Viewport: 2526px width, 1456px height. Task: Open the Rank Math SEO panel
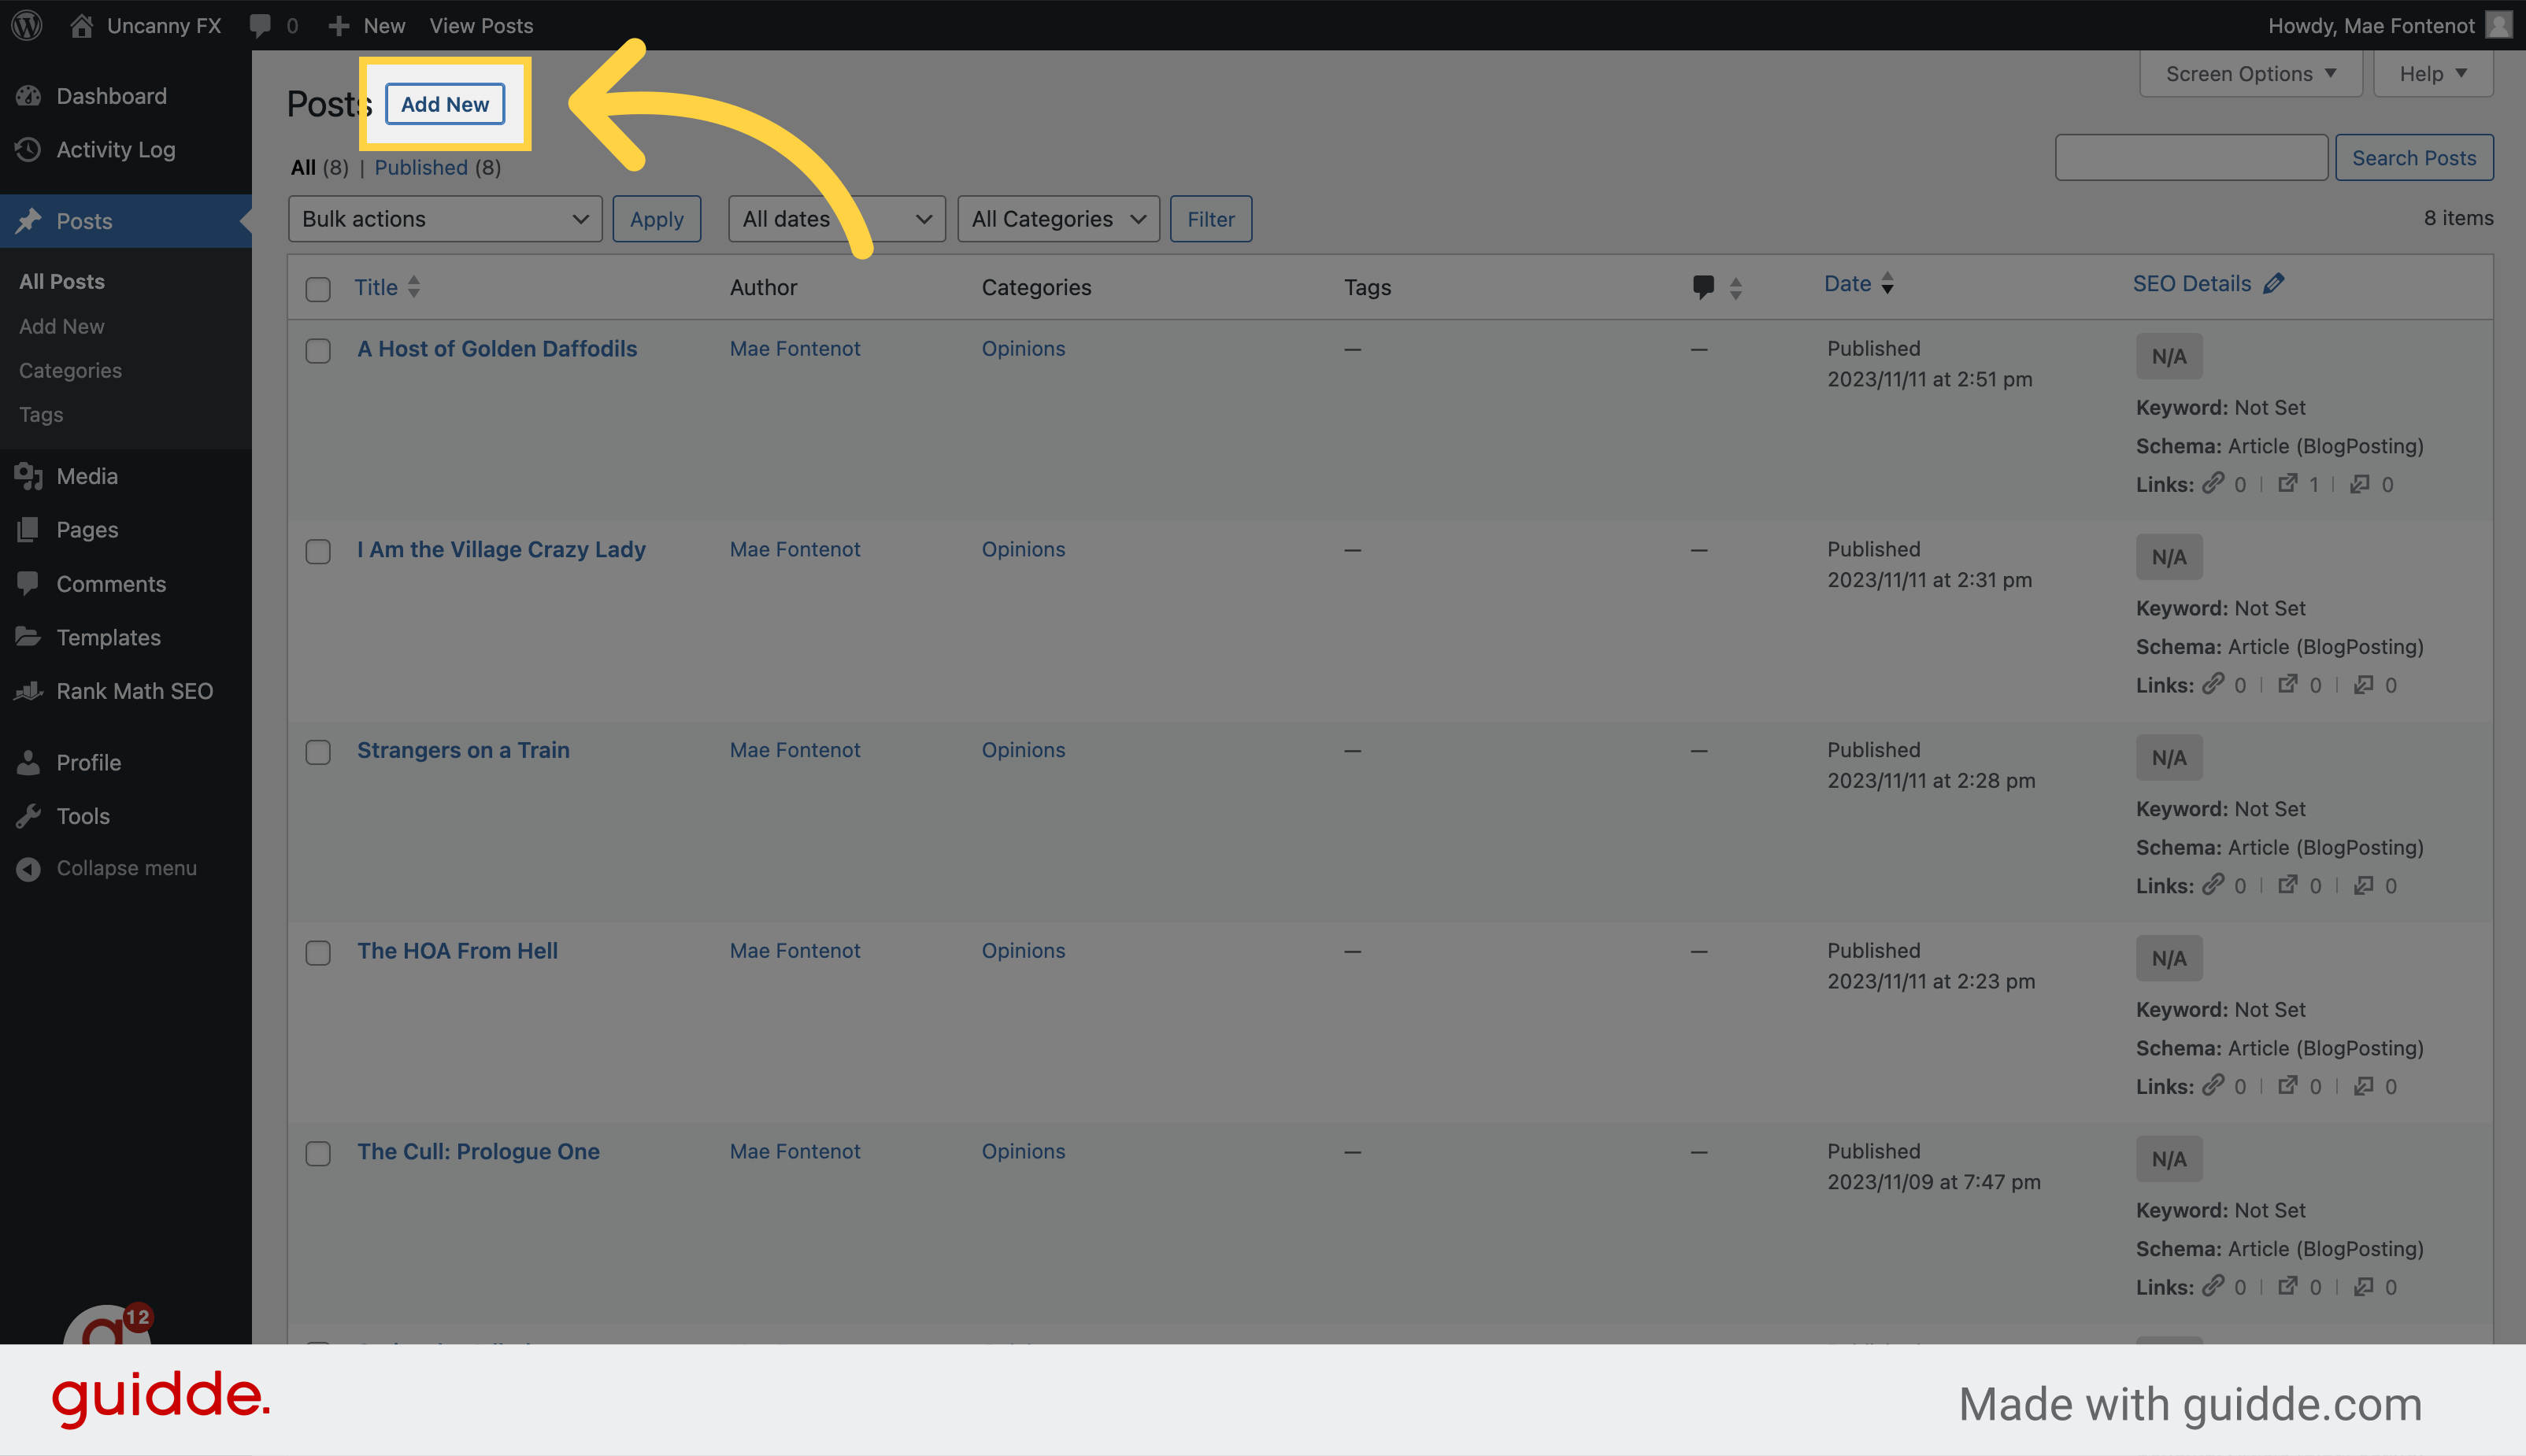134,690
